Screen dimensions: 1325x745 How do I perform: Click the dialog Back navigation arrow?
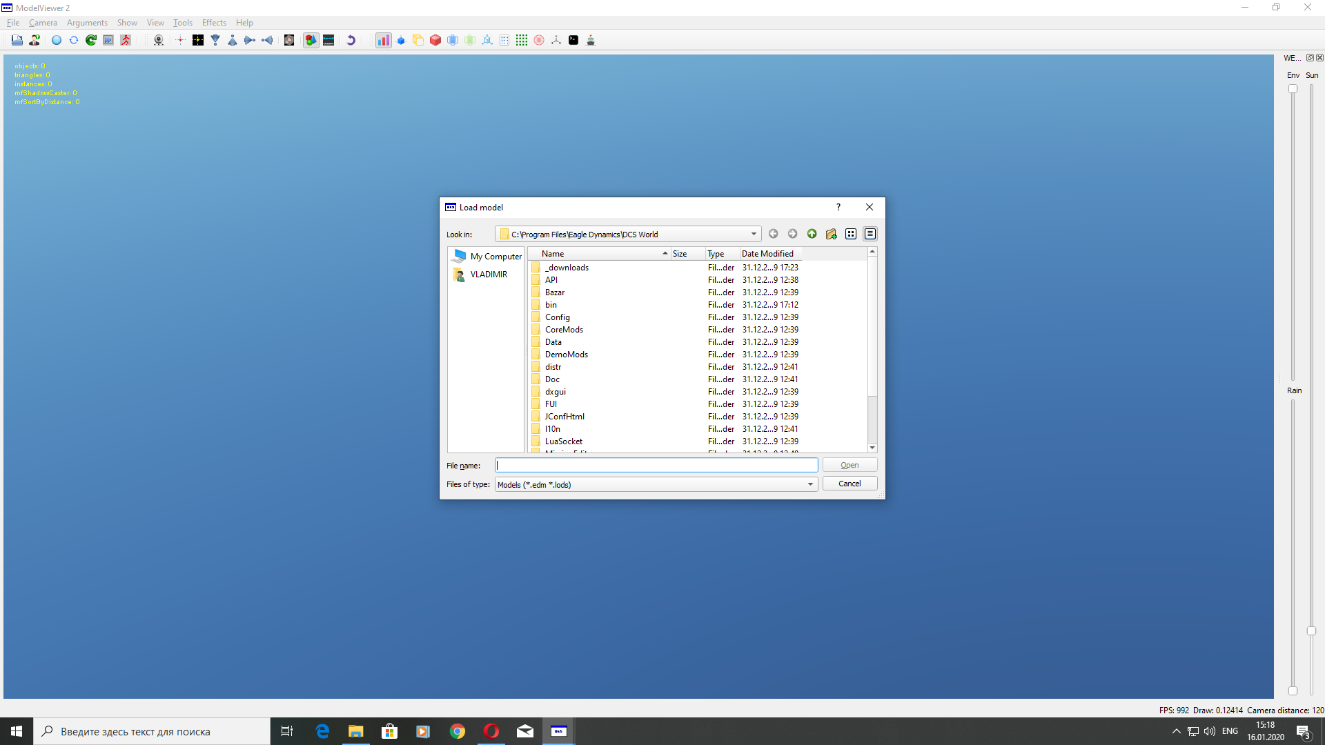tap(774, 234)
